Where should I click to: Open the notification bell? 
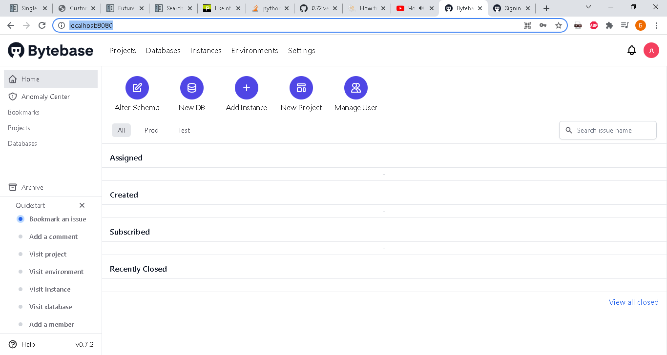pyautogui.click(x=631, y=50)
